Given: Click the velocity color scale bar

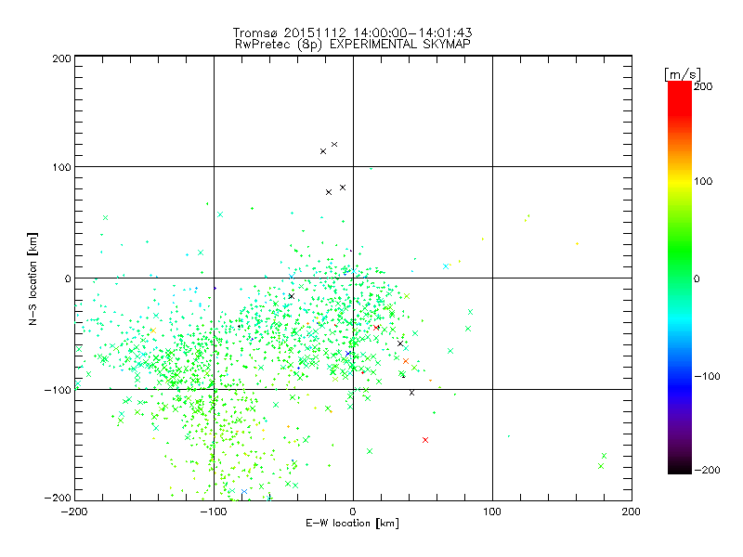Looking at the screenshot, I should click(680, 278).
